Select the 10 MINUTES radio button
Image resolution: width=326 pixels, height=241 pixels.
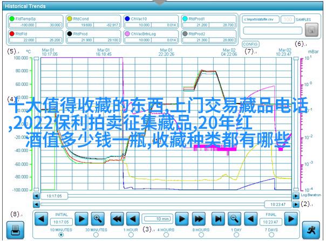pyautogui.click(x=61, y=235)
